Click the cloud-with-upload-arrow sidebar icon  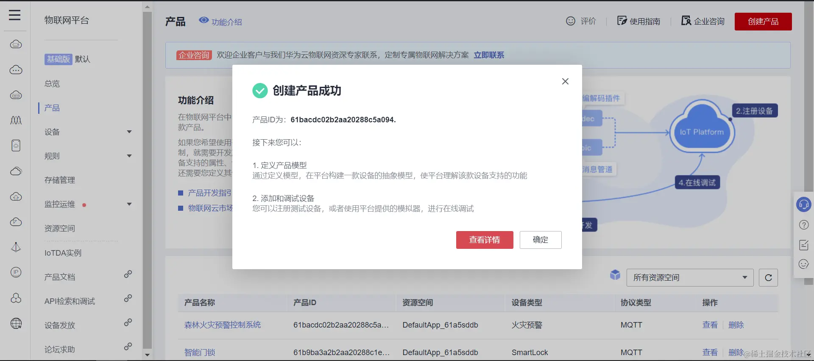point(16,196)
